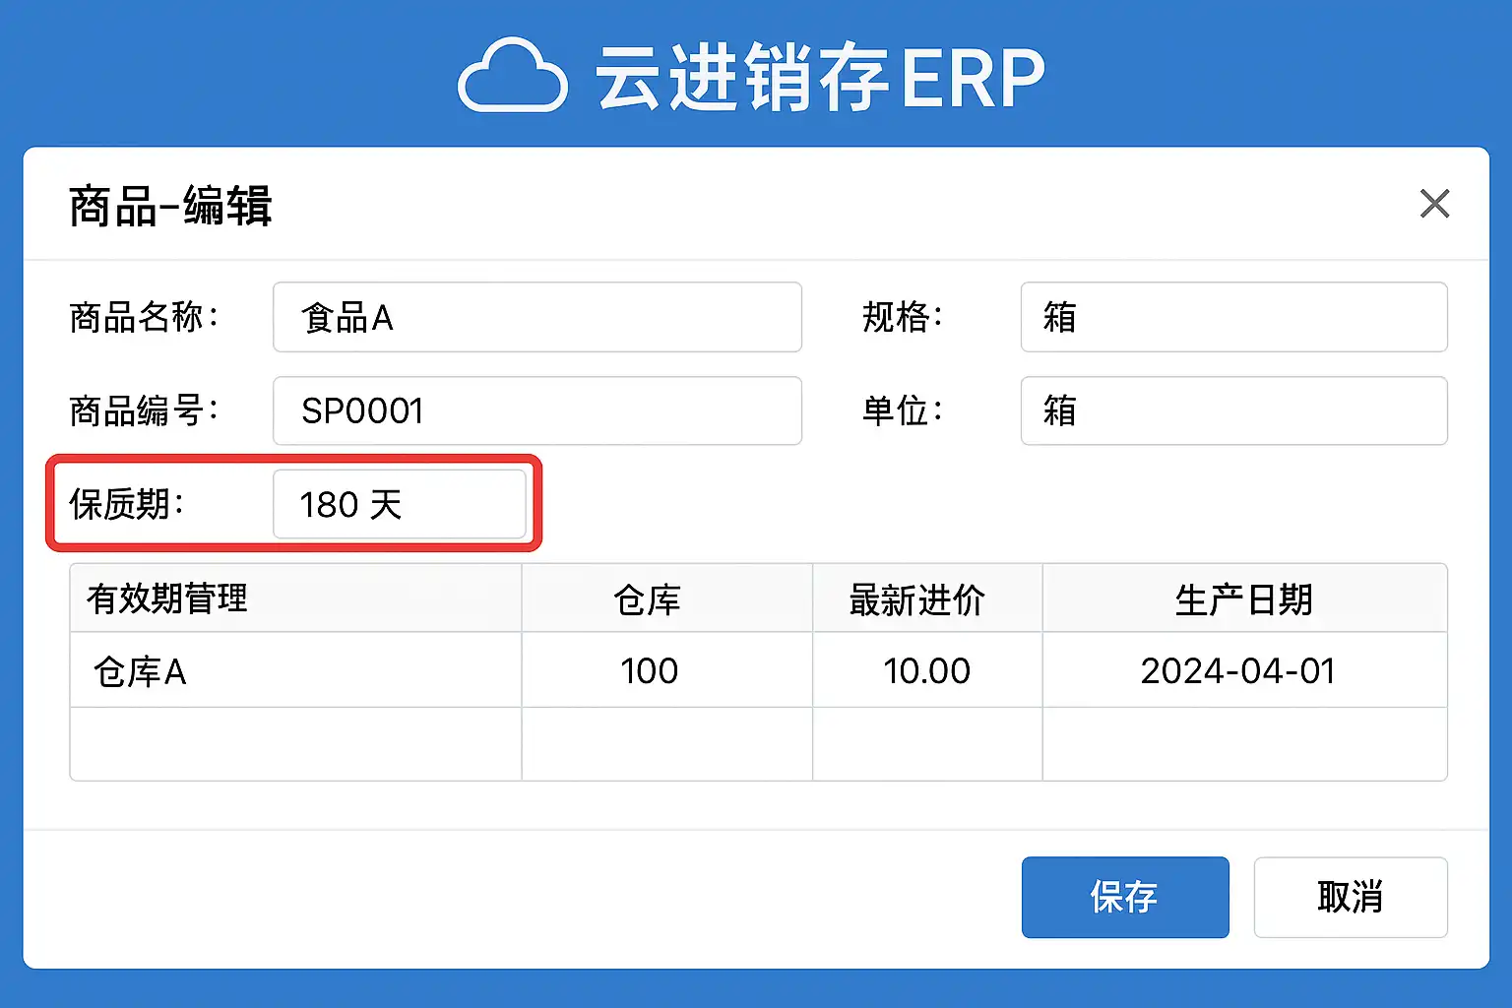Image resolution: width=1512 pixels, height=1008 pixels.
Task: Click the 商品编号 field showing SP0001
Action: point(536,410)
